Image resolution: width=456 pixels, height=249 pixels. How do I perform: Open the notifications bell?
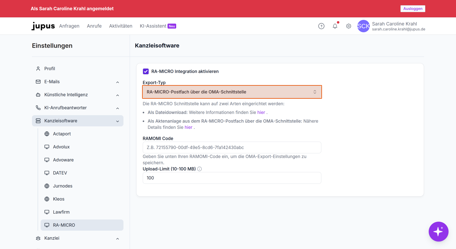coord(335,26)
